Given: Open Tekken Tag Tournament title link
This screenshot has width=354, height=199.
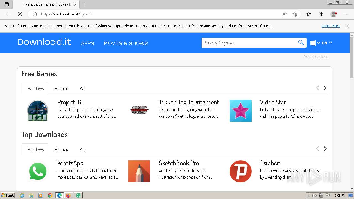Looking at the screenshot, I should click(189, 102).
